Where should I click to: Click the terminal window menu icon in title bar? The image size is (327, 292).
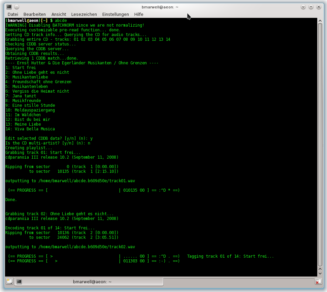pyautogui.click(x=9, y=7)
